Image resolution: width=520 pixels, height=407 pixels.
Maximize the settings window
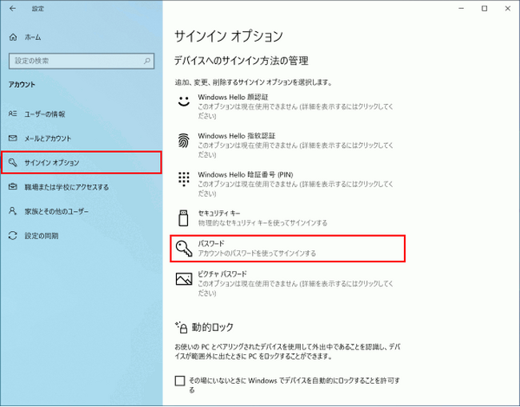click(484, 8)
